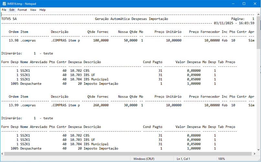Click the date '03/11/2025 - 16:03:59'
The height and width of the screenshot is (162, 261).
234,23
